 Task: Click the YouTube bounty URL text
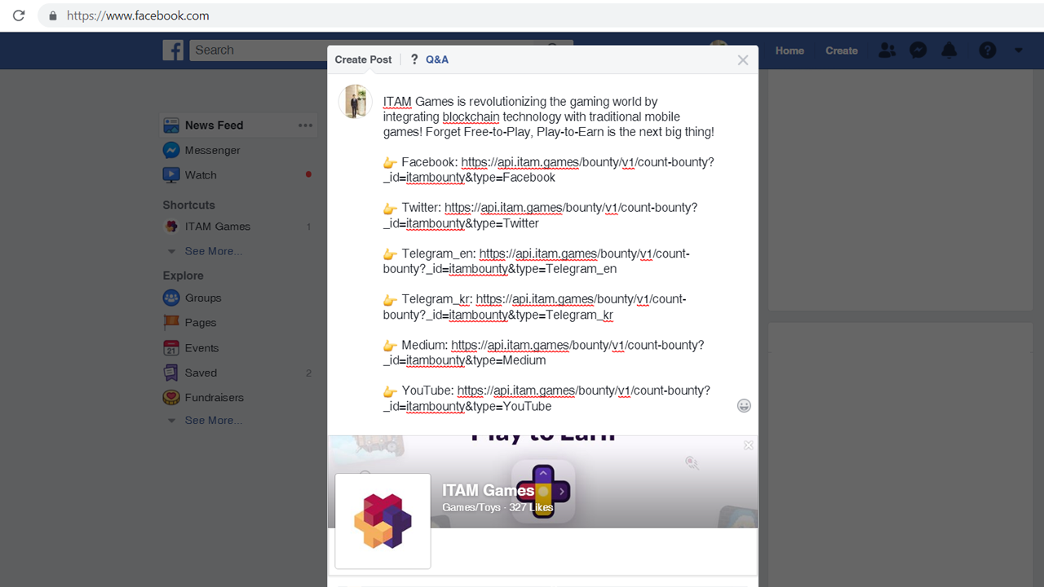(546, 398)
